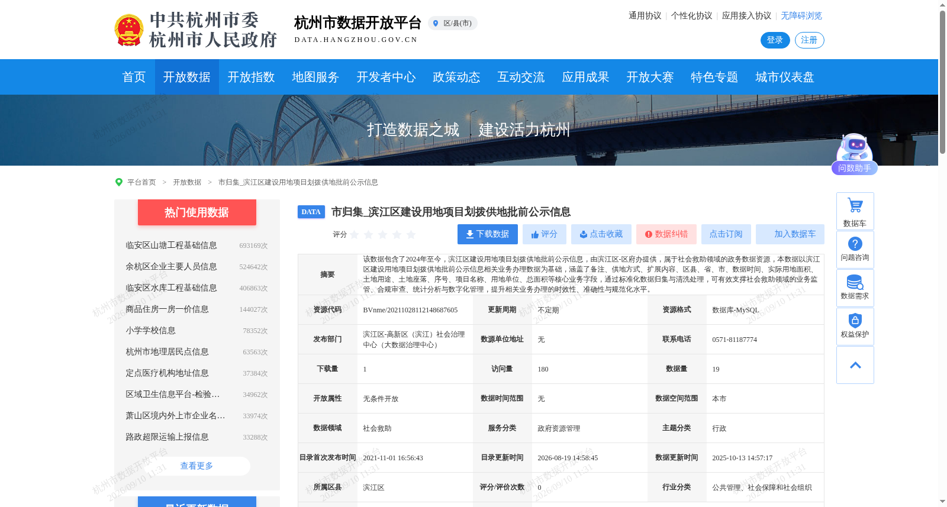The width and height of the screenshot is (947, 507).
Task: Open the 区/县(市) district selector
Action: (453, 23)
